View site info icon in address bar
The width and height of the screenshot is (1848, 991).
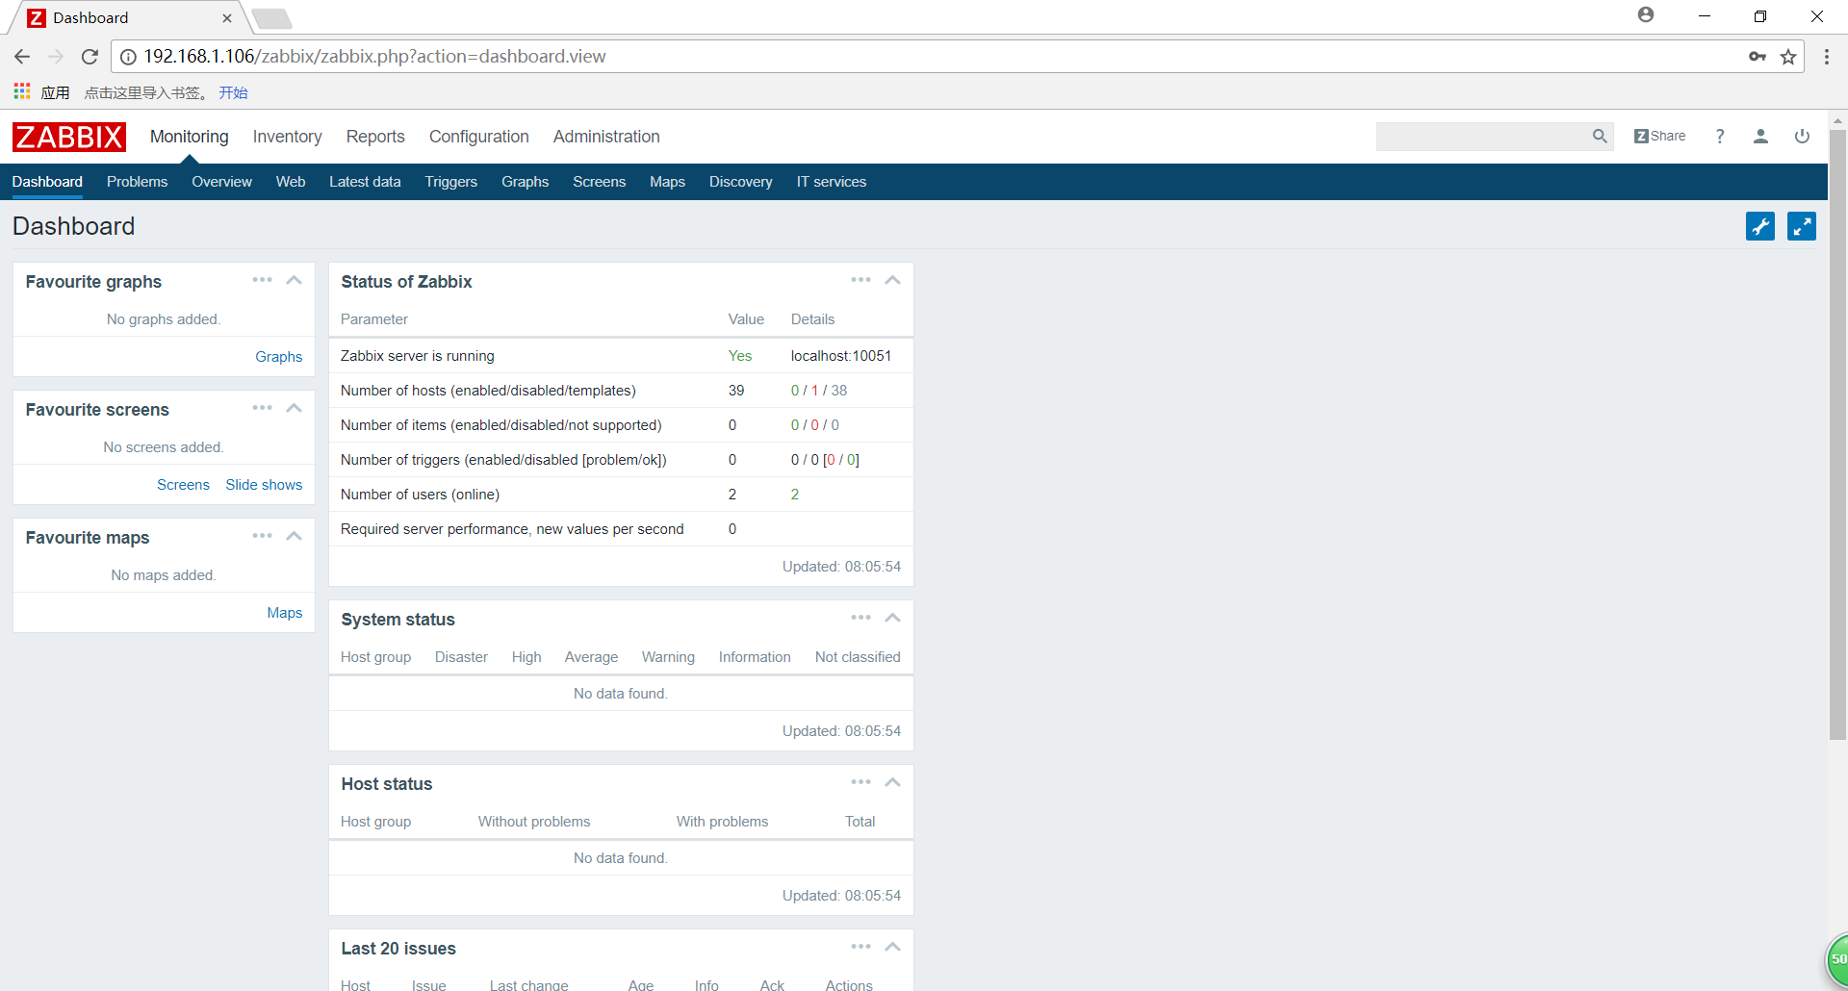(128, 57)
